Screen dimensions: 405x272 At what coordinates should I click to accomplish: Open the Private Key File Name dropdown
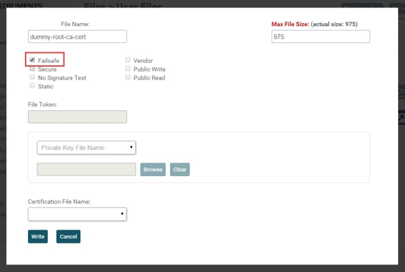pyautogui.click(x=87, y=148)
